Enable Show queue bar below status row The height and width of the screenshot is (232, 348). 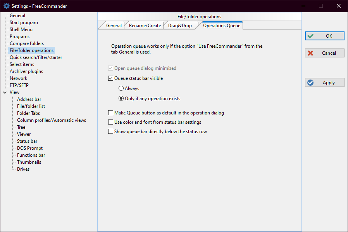coord(111,132)
